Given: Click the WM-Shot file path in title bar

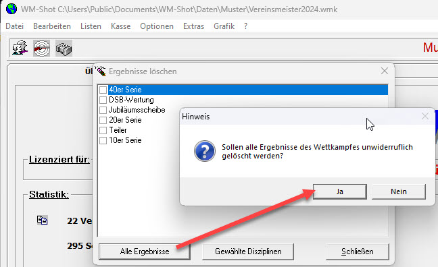Looking at the screenshot, I should (x=197, y=9).
